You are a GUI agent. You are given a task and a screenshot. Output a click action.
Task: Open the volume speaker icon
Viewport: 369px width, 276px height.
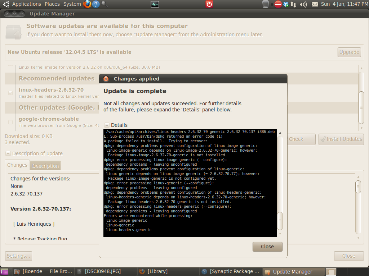[303, 4]
